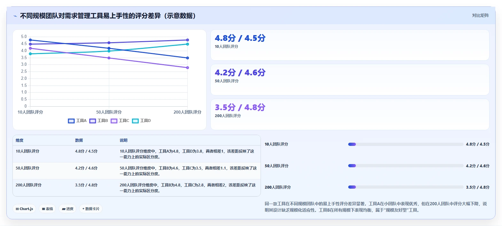This screenshot has width=502, height=226.
Task: Click the 200人团队评分 progress bar
Action: point(406,187)
